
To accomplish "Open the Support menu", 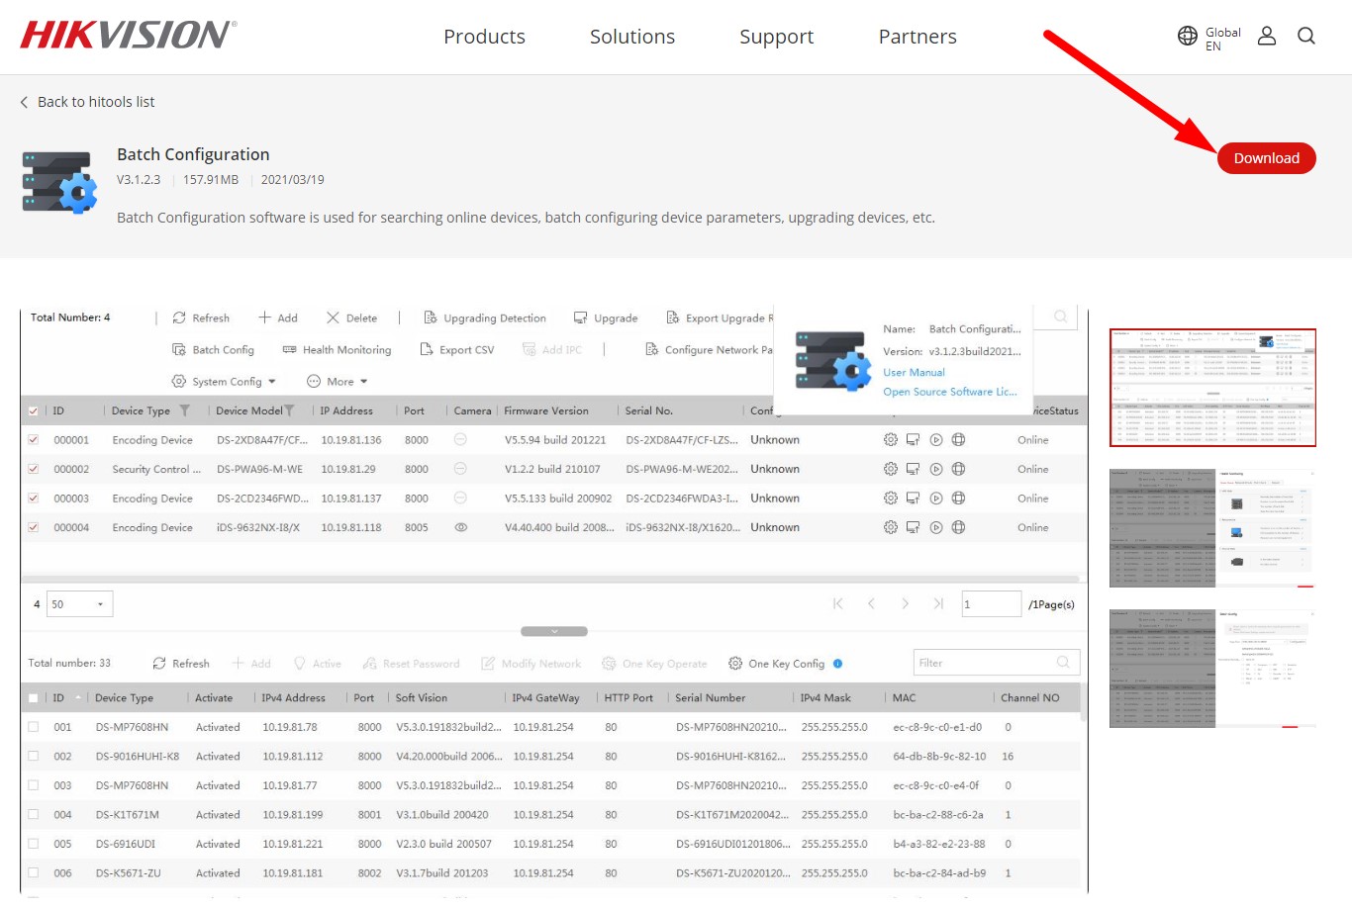I will [776, 37].
